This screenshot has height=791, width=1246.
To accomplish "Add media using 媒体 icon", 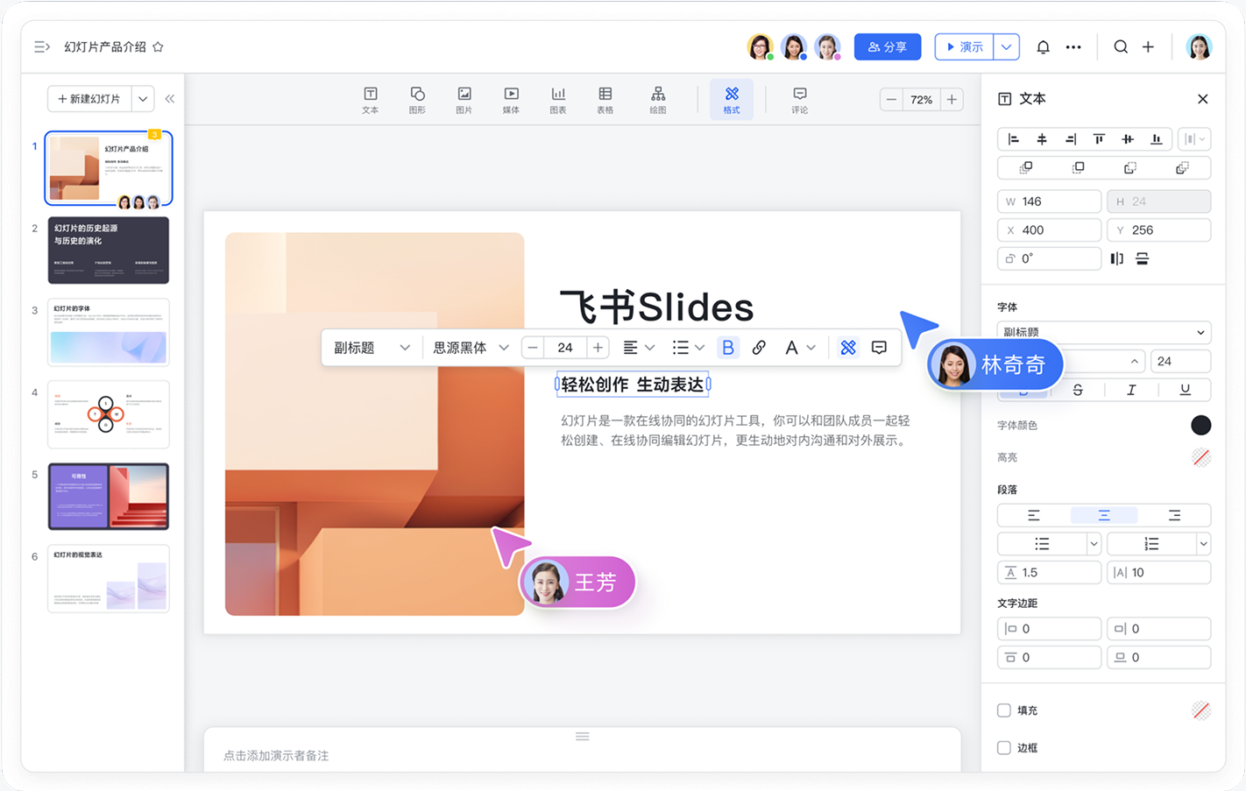I will 511,100.
